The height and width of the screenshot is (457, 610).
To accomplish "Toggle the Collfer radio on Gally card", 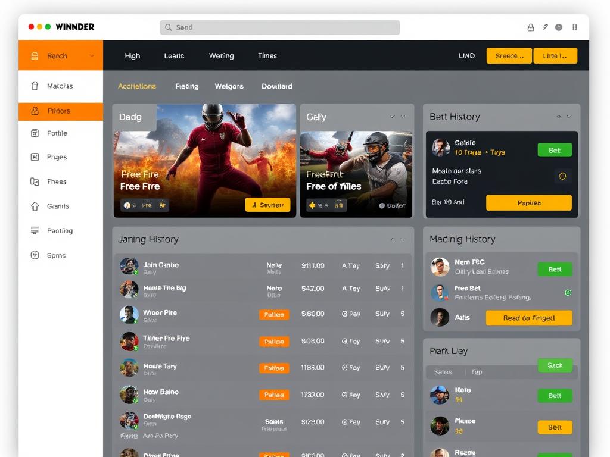I will point(382,205).
